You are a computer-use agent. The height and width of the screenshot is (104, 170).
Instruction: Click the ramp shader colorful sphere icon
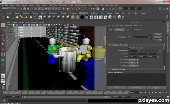click(73, 17)
